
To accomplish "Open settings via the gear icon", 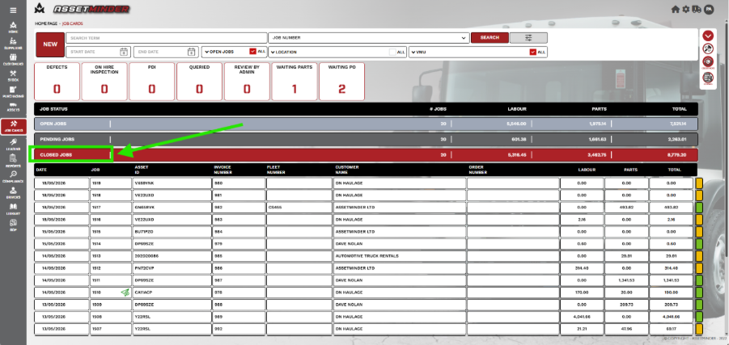I will (686, 9).
